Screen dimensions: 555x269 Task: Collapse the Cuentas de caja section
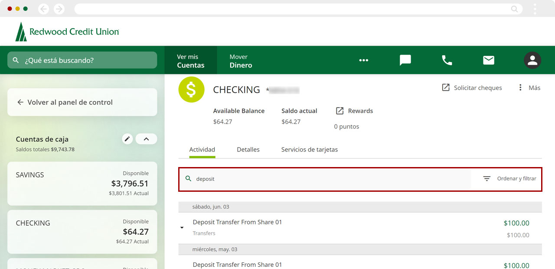146,139
